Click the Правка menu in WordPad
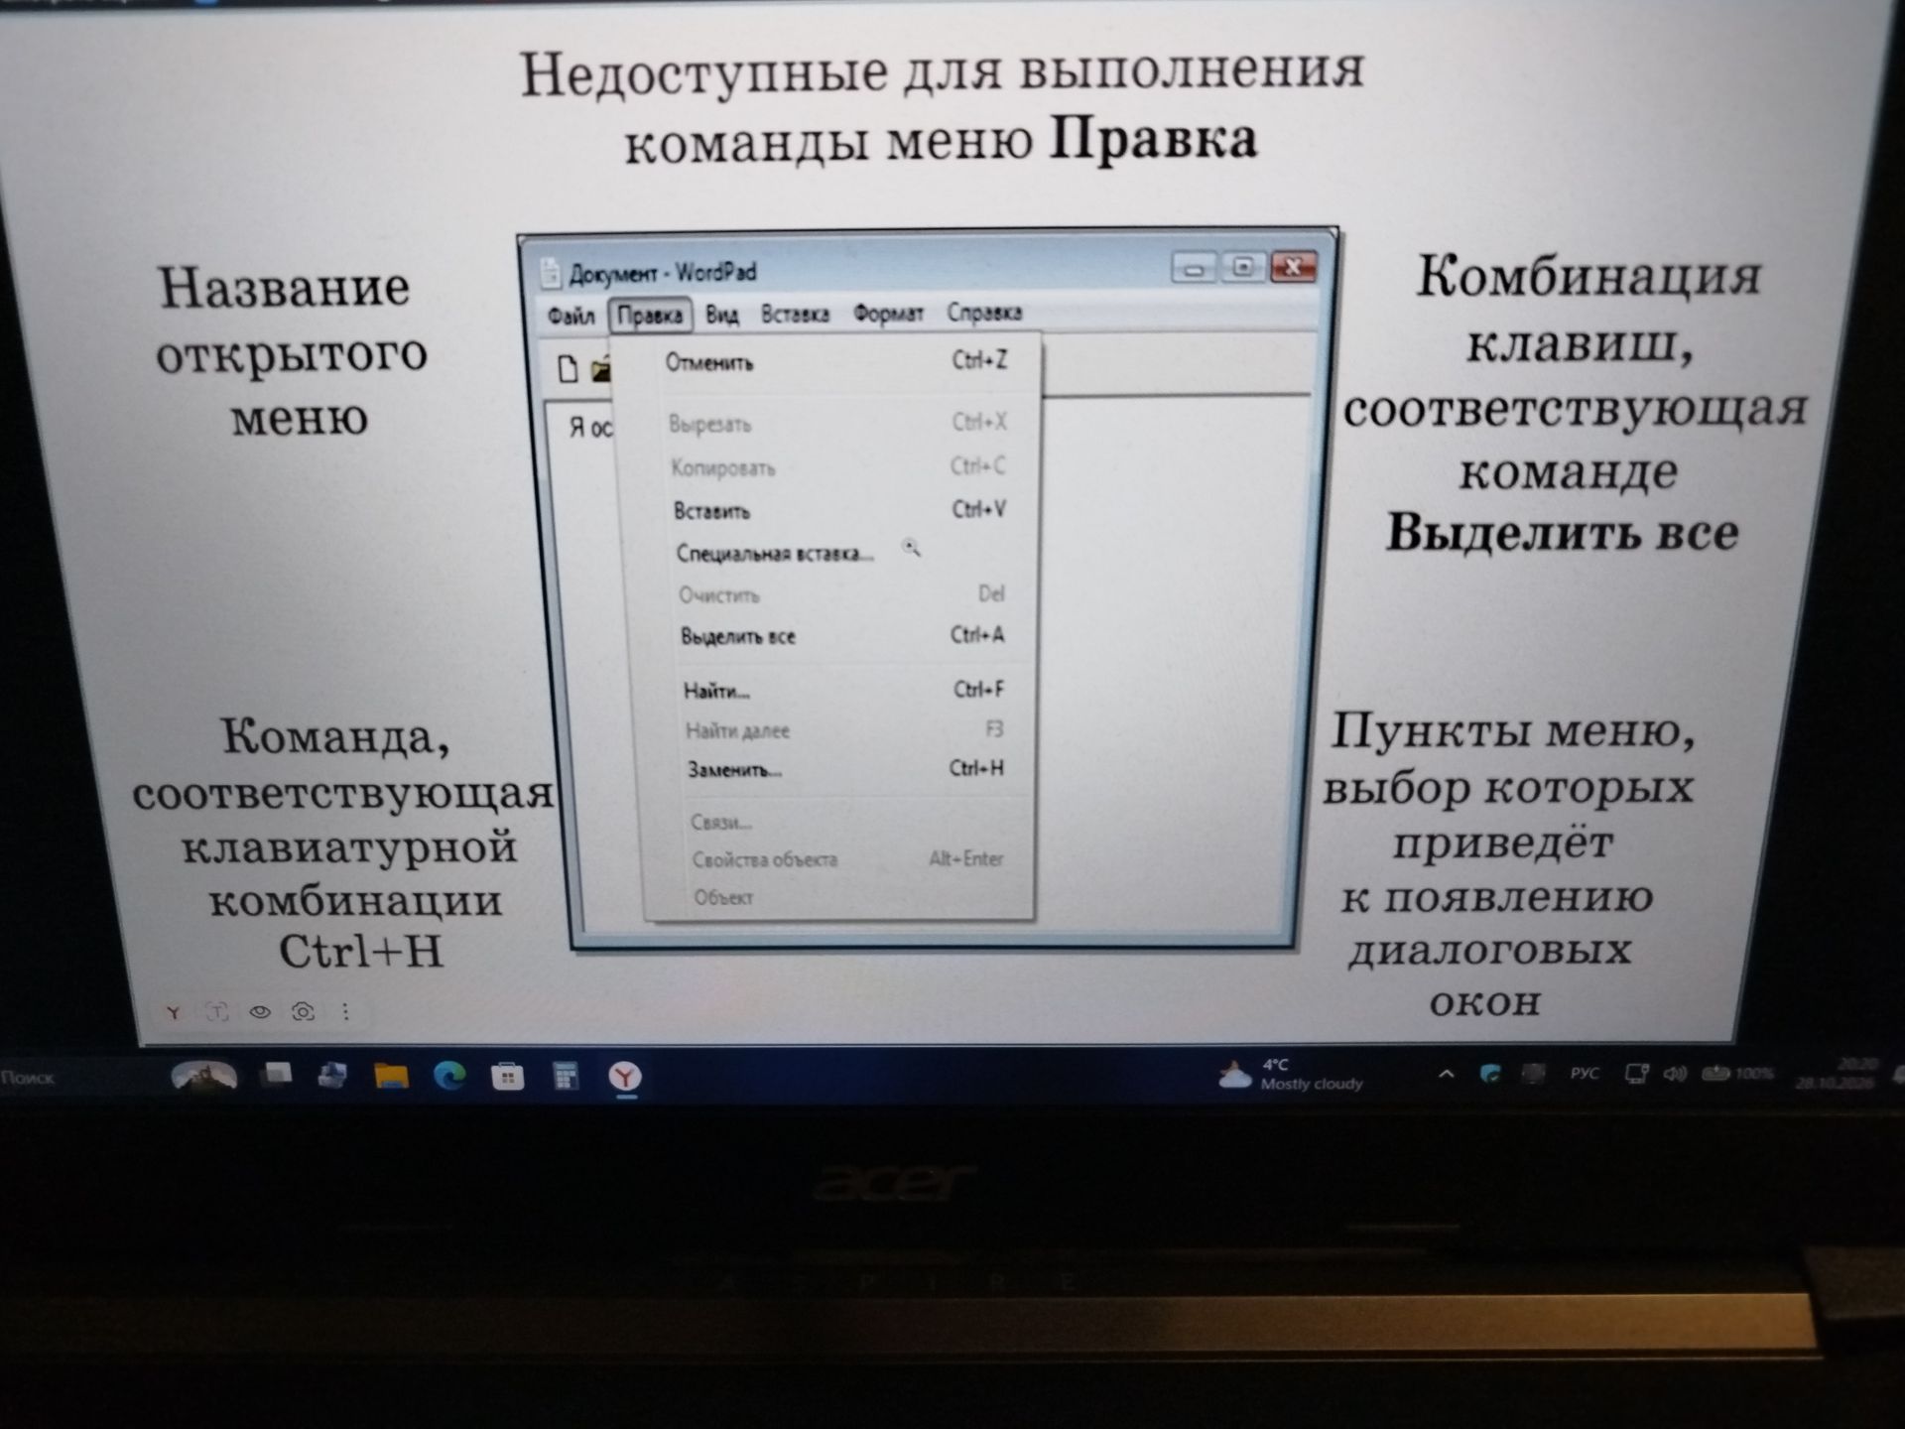 pyautogui.click(x=650, y=316)
